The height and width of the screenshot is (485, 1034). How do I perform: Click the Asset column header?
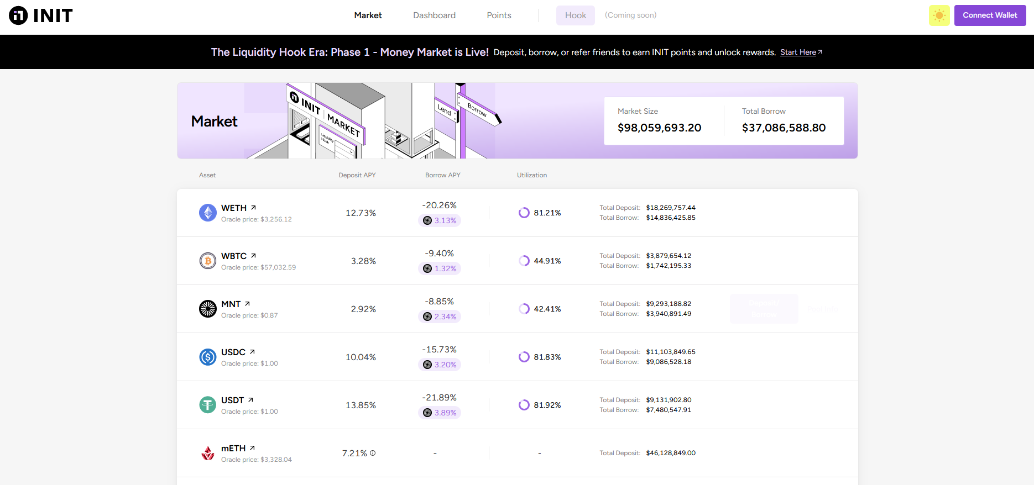point(207,175)
